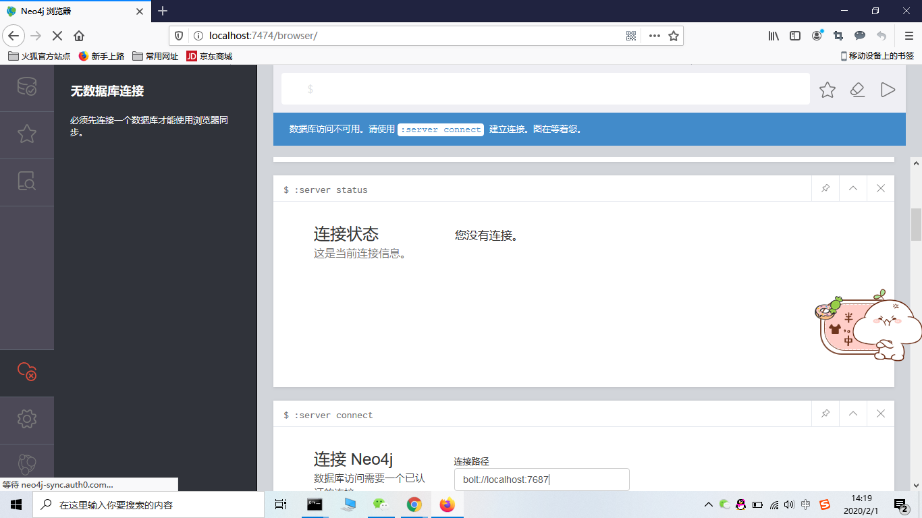The height and width of the screenshot is (518, 922).
Task: Open the About Neo4j sidebar icon
Action: tap(27, 464)
